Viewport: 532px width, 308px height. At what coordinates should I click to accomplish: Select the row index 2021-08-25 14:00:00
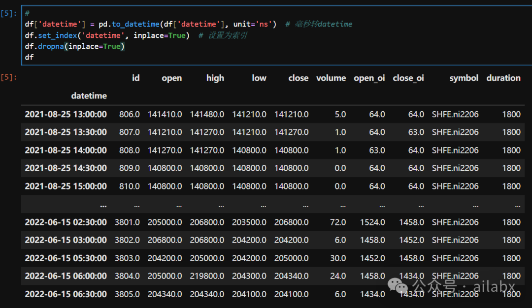66,150
